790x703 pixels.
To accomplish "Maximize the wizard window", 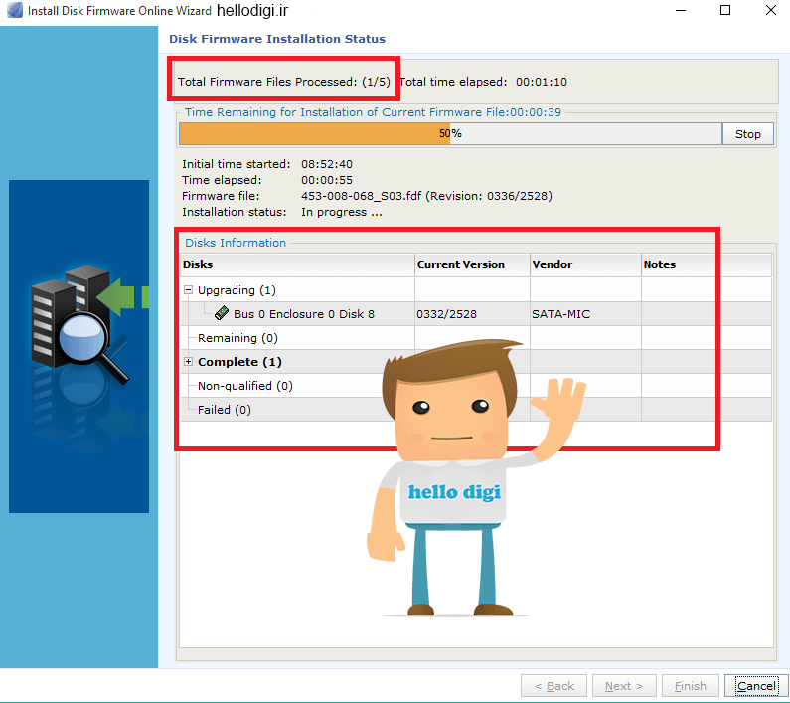I will click(x=725, y=10).
